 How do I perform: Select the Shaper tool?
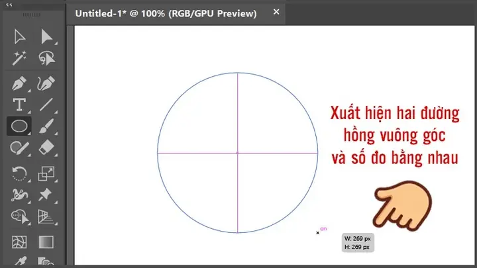click(19, 148)
